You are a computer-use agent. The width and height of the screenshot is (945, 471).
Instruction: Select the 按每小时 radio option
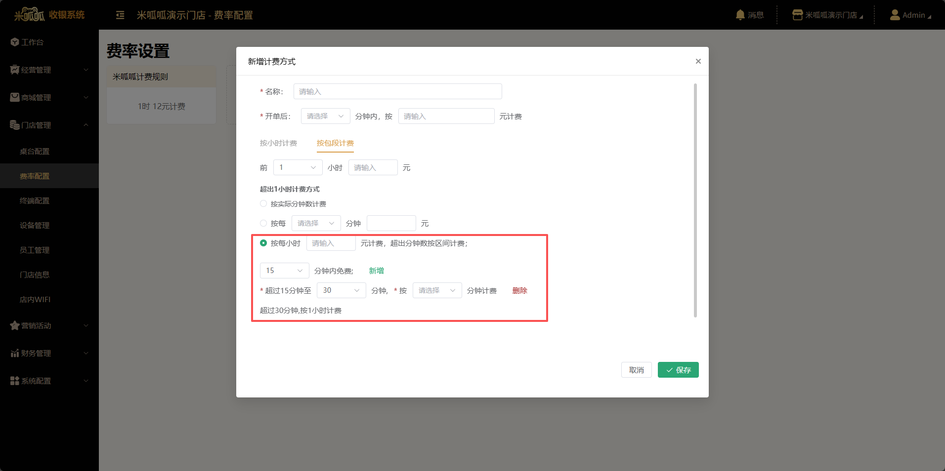pyautogui.click(x=263, y=243)
